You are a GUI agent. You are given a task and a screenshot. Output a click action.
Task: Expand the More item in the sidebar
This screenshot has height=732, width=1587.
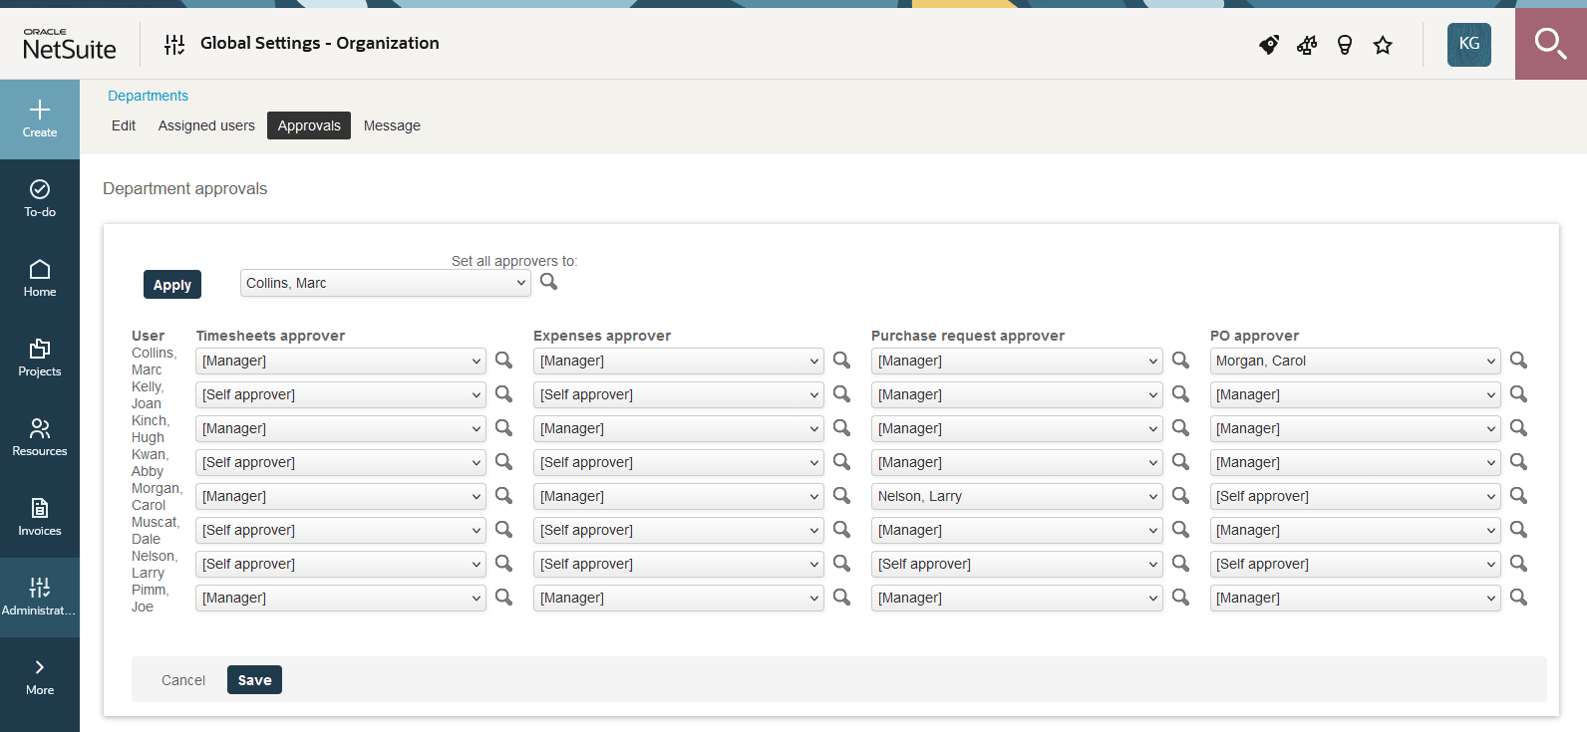[x=40, y=676]
